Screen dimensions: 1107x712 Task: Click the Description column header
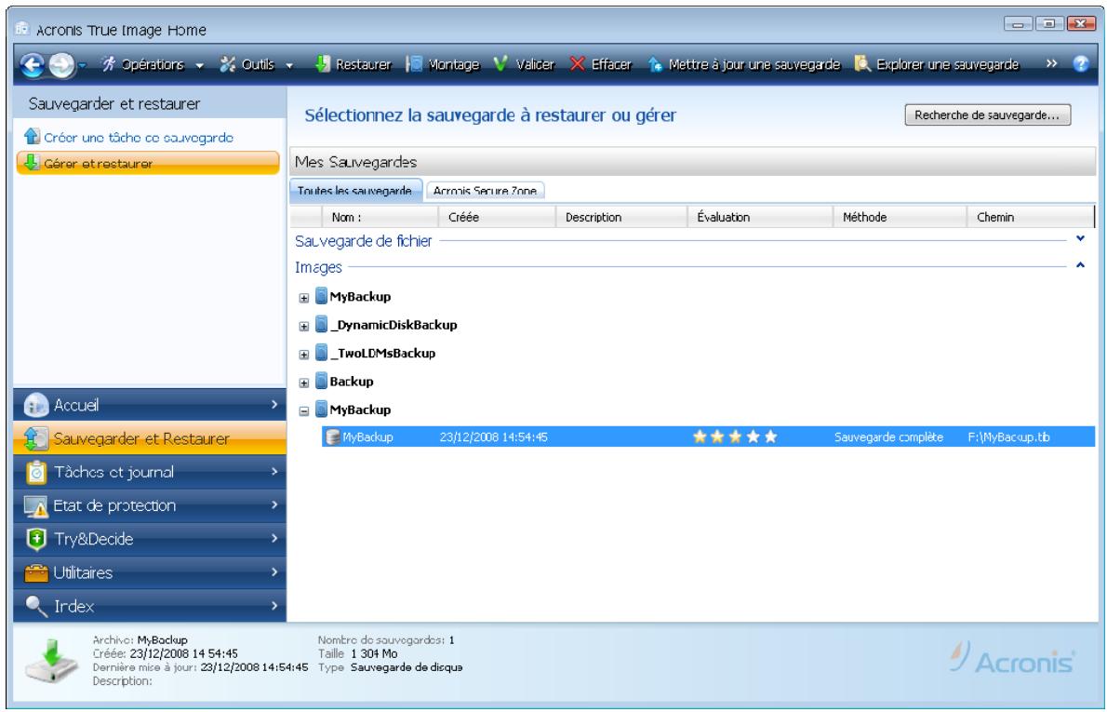point(622,218)
